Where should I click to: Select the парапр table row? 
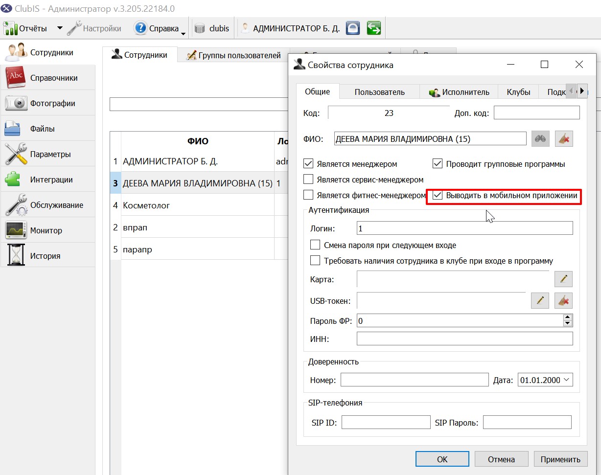point(199,249)
